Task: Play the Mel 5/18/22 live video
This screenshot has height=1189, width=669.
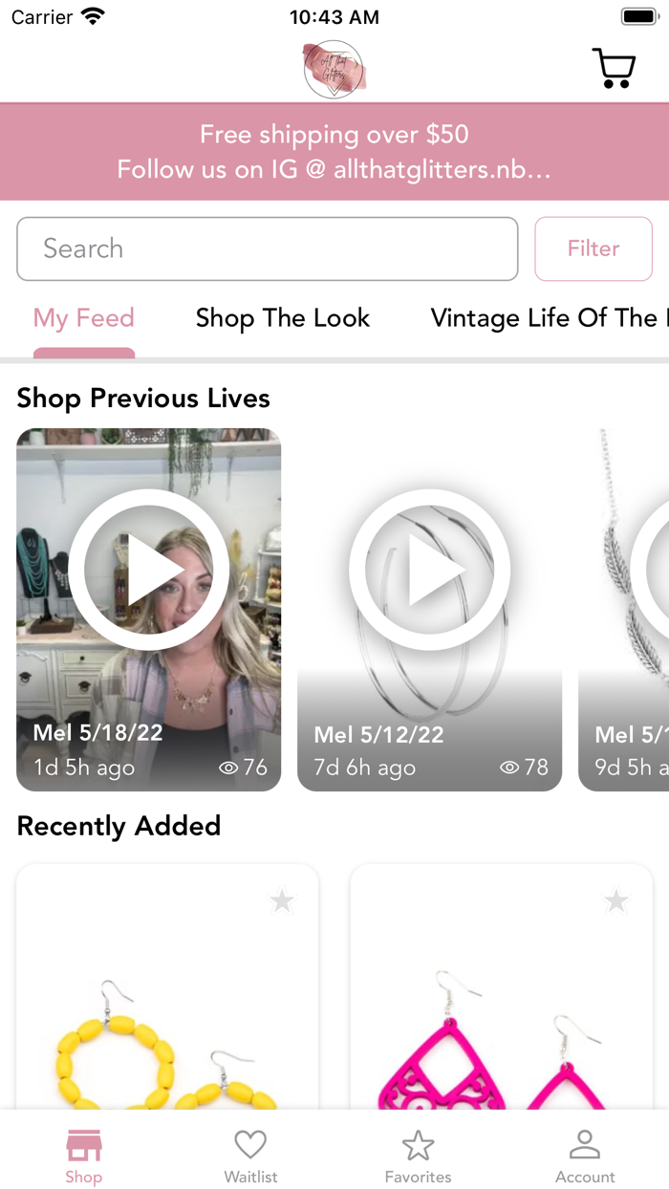Action: click(x=148, y=570)
